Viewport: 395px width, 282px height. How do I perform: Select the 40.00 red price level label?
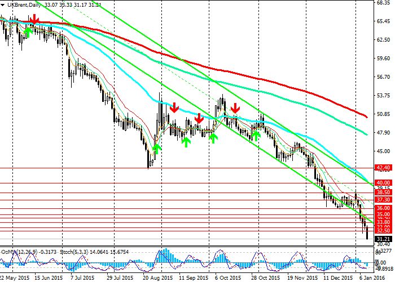click(x=383, y=183)
